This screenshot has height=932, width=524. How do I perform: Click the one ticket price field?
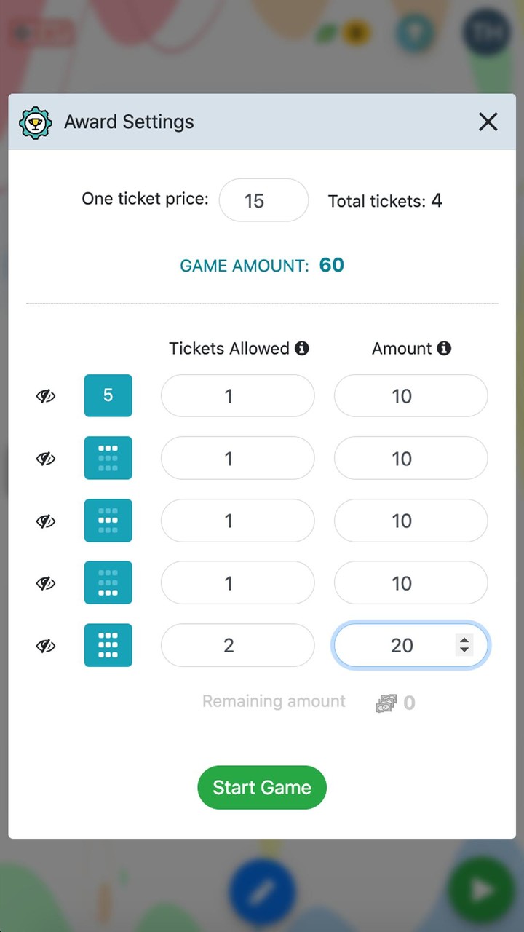coord(263,200)
